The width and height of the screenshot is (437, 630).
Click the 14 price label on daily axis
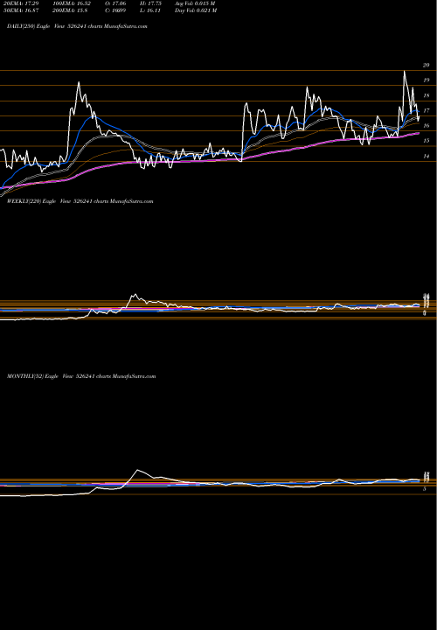pos(427,157)
